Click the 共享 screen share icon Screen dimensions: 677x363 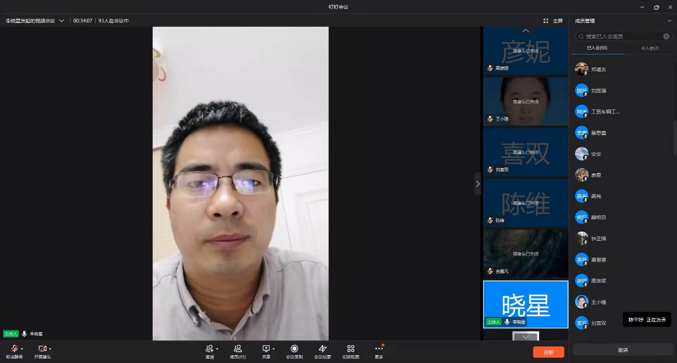[266, 349]
